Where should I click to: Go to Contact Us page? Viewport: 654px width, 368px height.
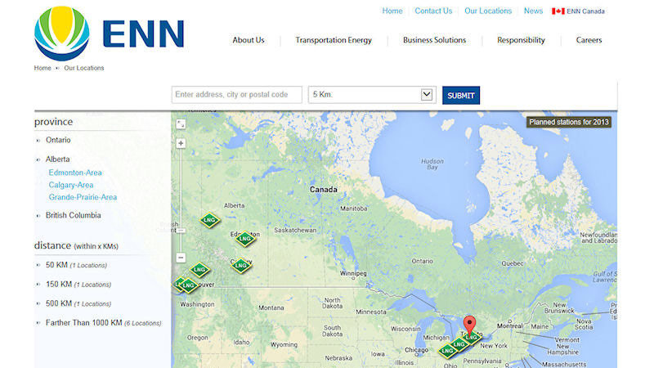pos(433,11)
